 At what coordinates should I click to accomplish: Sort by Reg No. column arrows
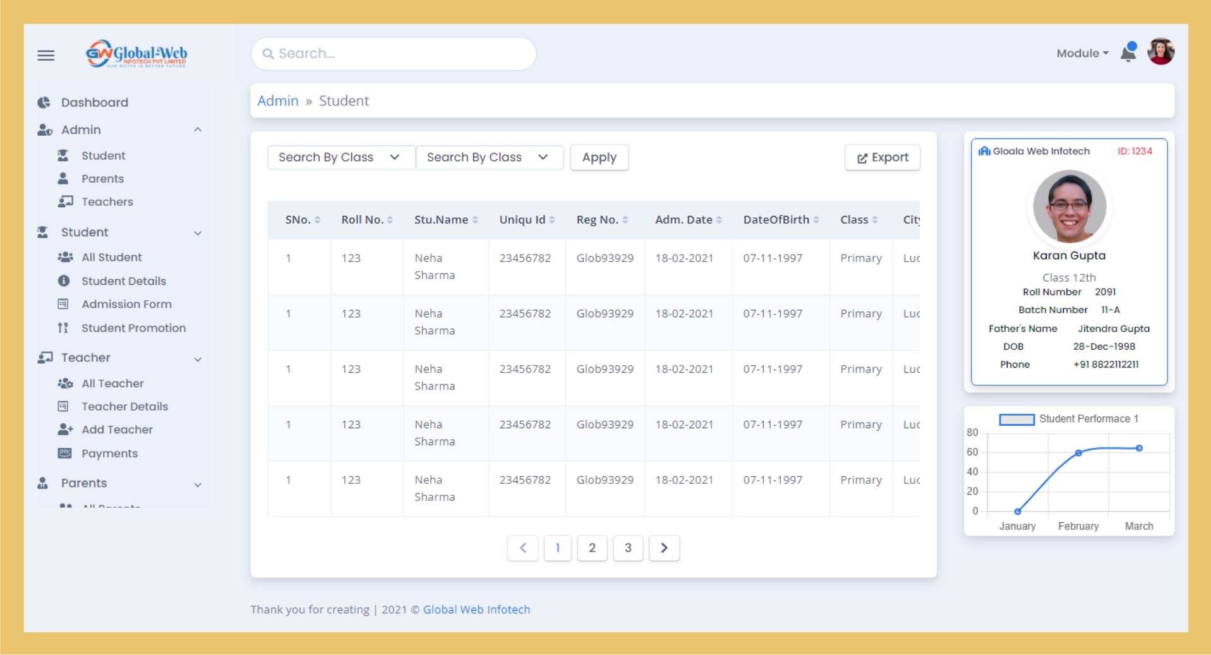coord(625,220)
